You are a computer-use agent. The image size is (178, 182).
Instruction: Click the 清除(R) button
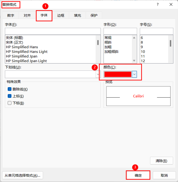pyautogui.click(x=161, y=161)
